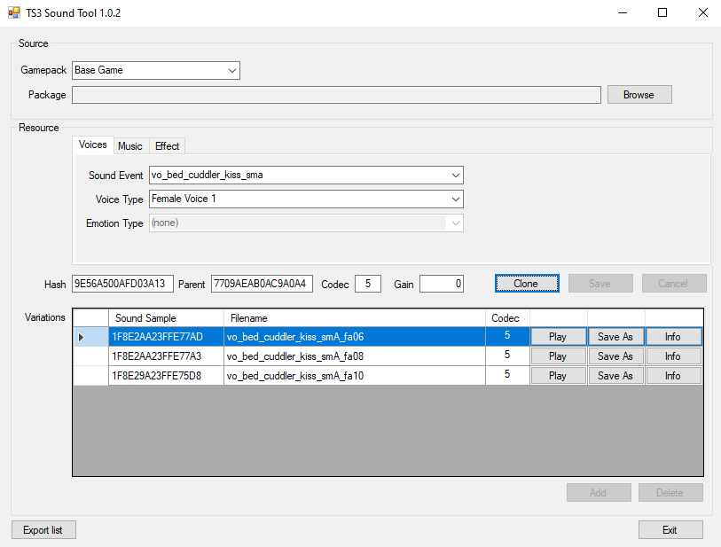This screenshot has width=721, height=547.
Task: Click the Gain input field
Action: tap(442, 284)
